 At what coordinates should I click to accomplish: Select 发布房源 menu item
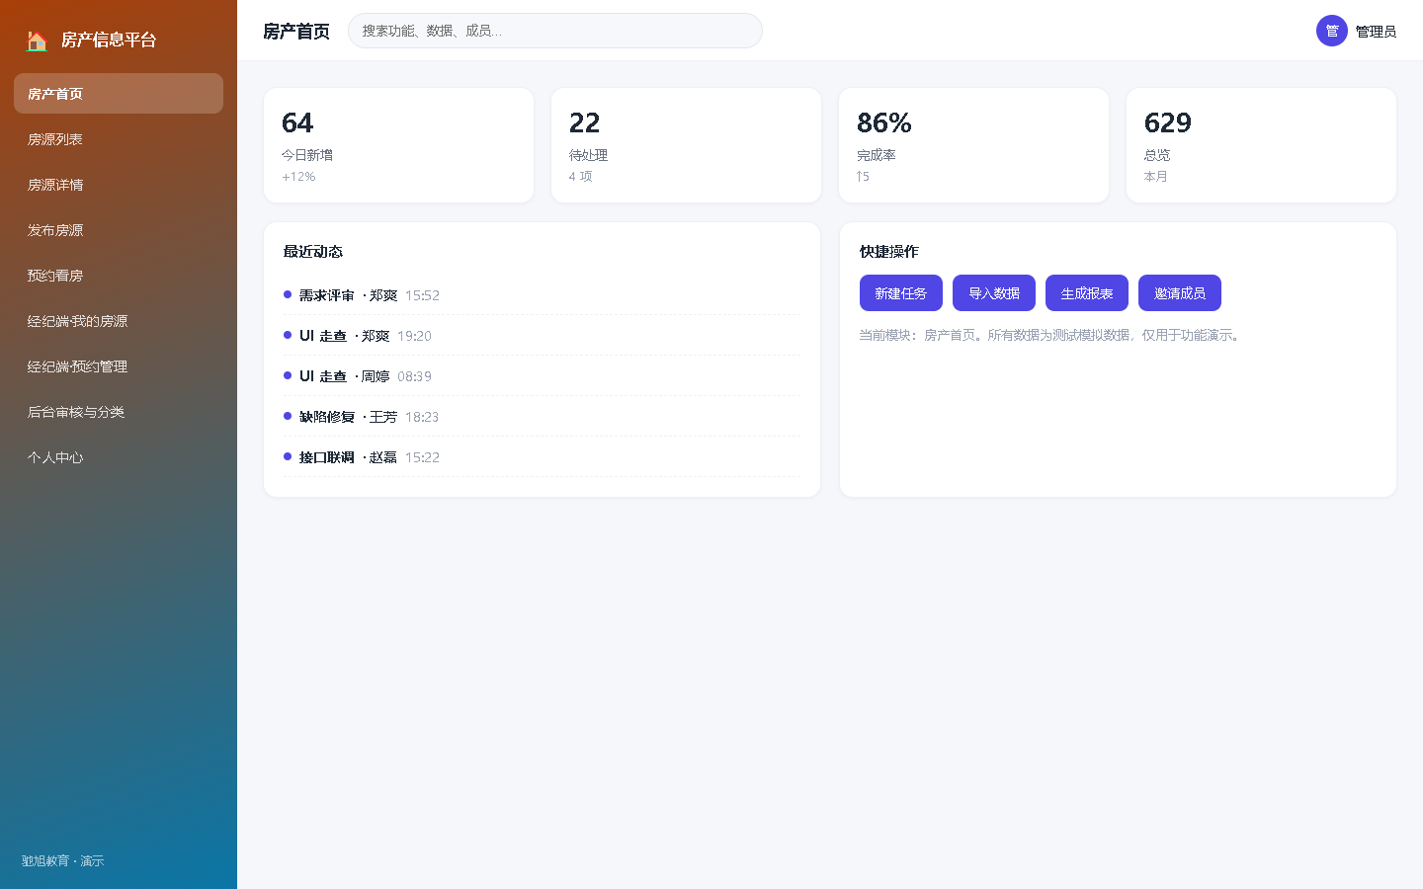[x=119, y=230]
